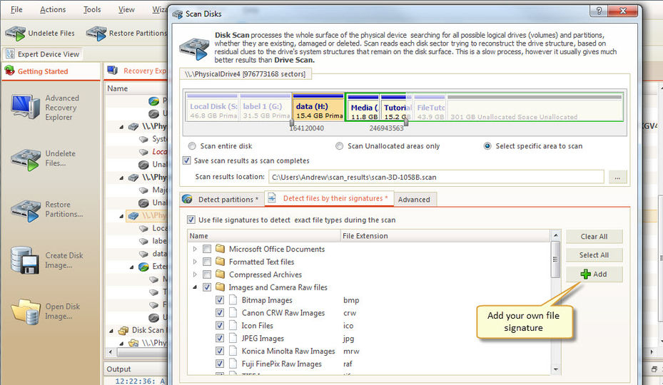Select the Scan entire disk option
Screen dimensions: 663x385
191,146
